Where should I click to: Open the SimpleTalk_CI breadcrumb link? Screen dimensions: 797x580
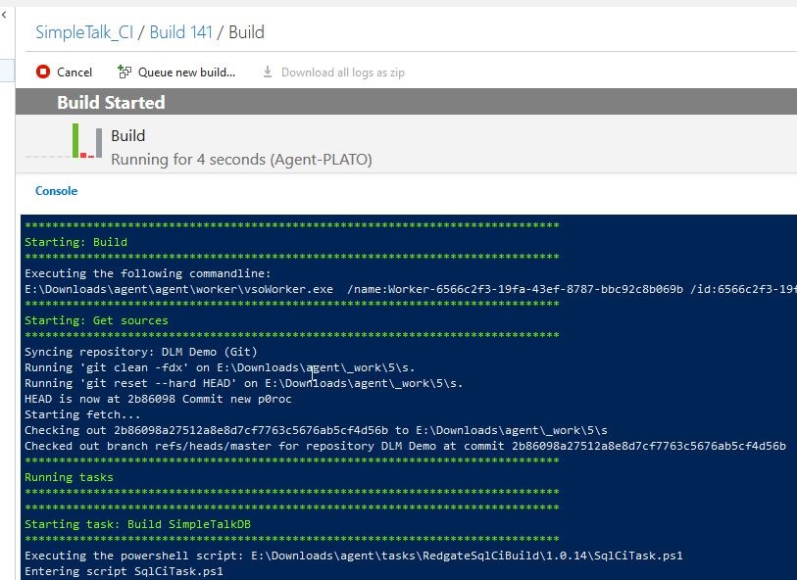[x=83, y=32]
